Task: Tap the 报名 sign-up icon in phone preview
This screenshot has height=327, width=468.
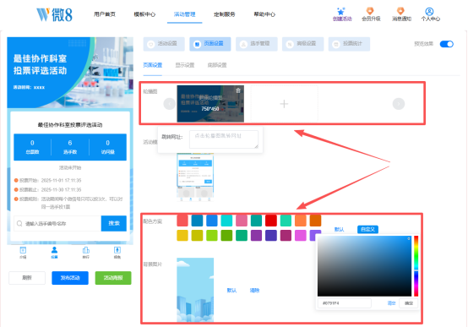Action: click(x=117, y=250)
